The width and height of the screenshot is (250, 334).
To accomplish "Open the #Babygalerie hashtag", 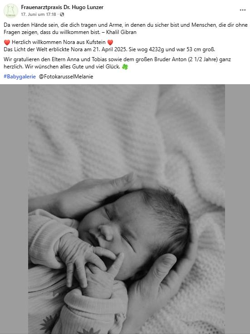I will (x=20, y=77).
